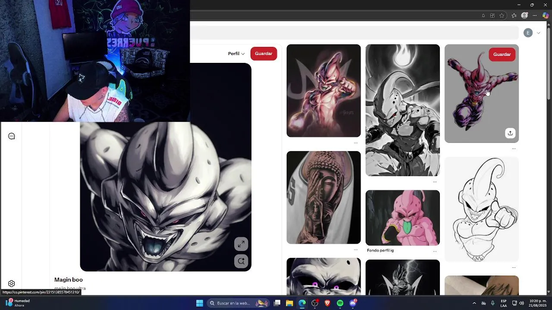Open the browser extensions/apps icon
The width and height of the screenshot is (552, 310).
[492, 15]
